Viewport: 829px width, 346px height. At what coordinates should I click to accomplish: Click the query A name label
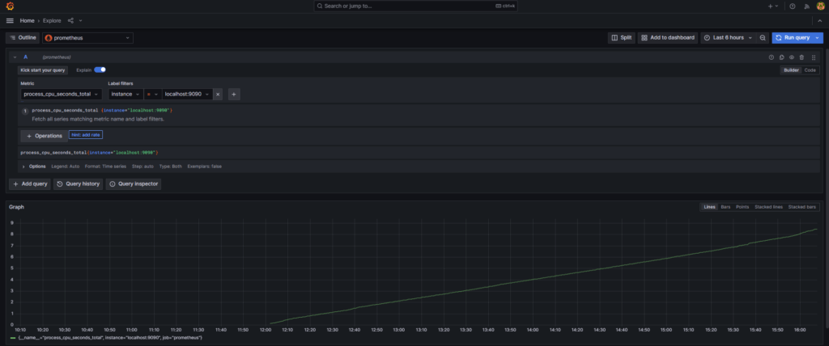coord(25,57)
